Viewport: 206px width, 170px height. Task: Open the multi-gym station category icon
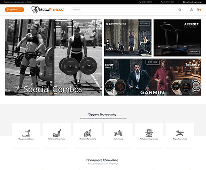tap(149, 133)
